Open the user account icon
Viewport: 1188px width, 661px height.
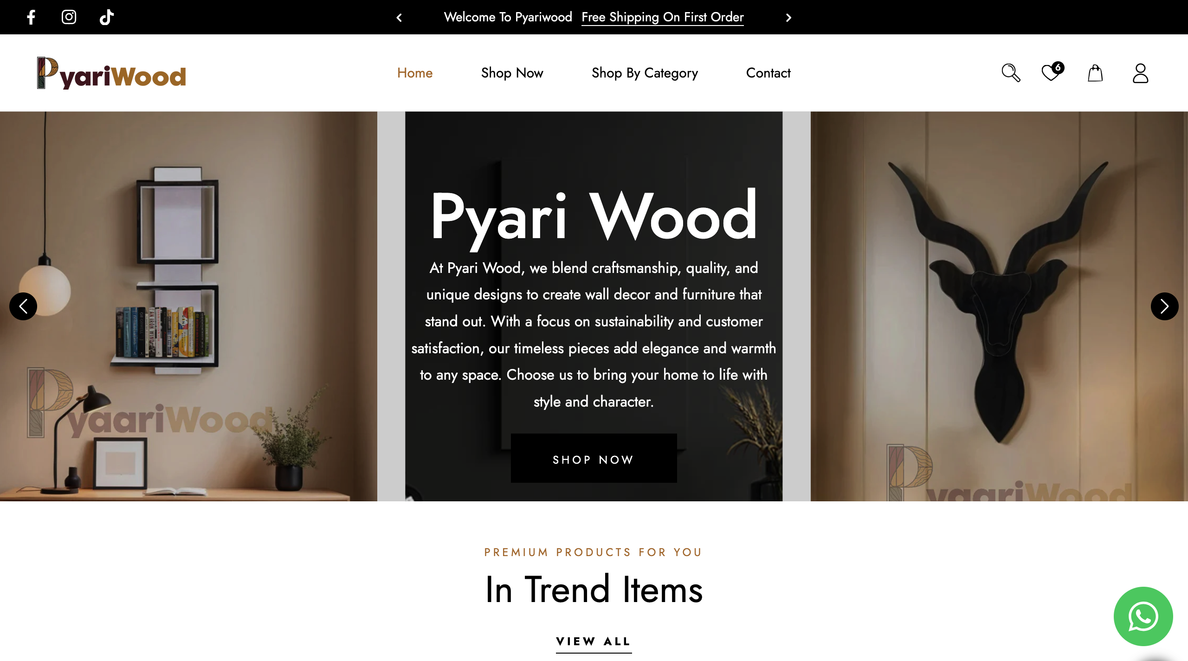[x=1140, y=73]
